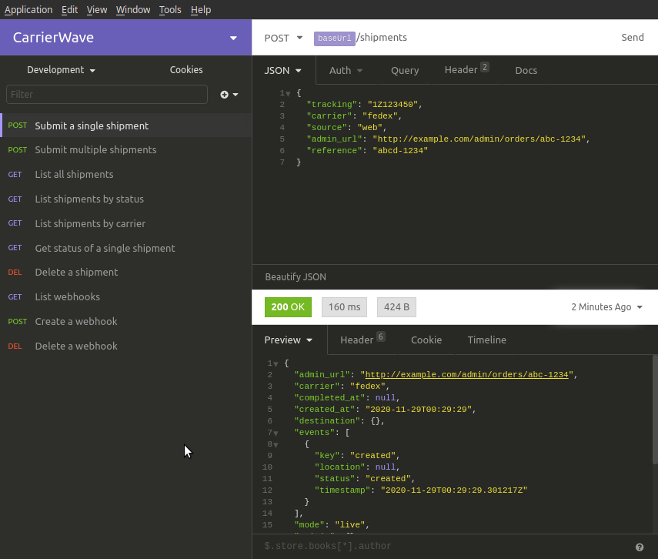Select List shipments by carrier request

[x=126, y=223]
